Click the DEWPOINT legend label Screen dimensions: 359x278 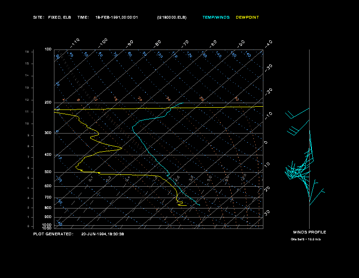click(247, 17)
